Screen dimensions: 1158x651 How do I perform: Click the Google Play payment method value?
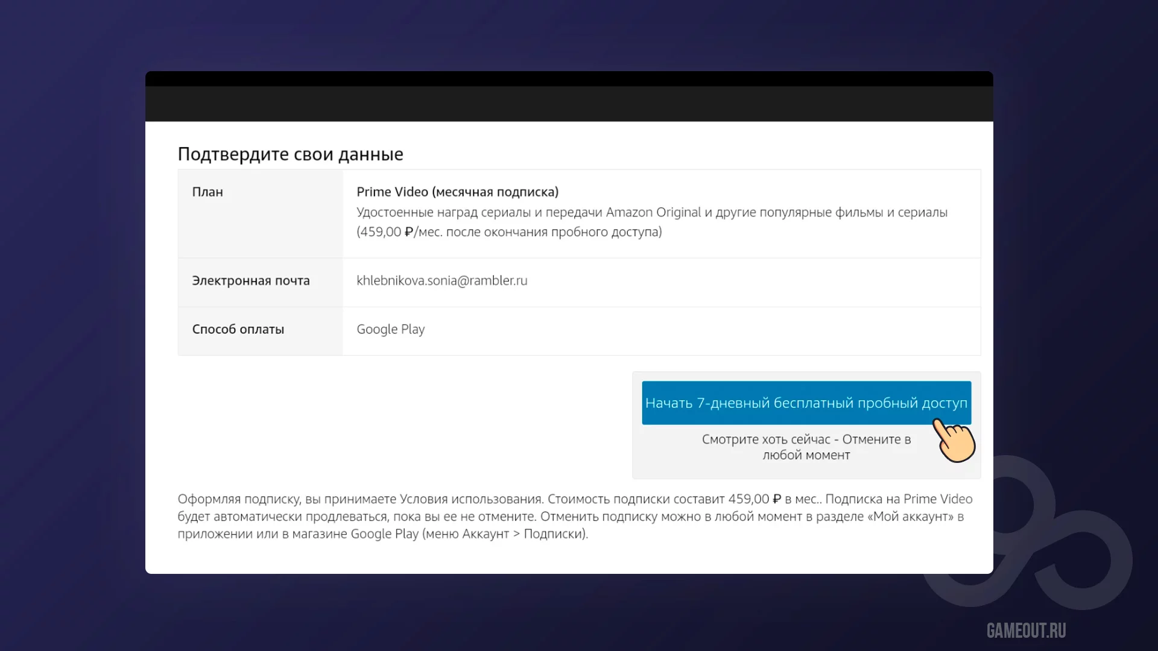click(x=390, y=329)
